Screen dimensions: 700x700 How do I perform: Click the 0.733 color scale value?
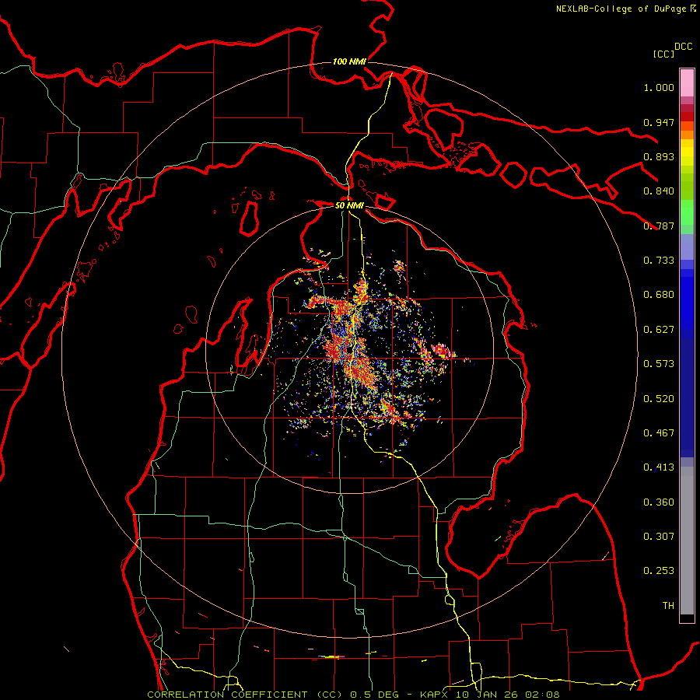(659, 261)
